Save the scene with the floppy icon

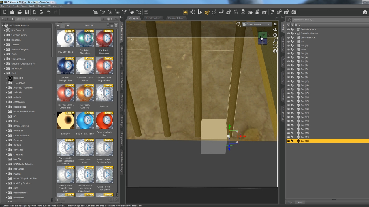(x=27, y=12)
